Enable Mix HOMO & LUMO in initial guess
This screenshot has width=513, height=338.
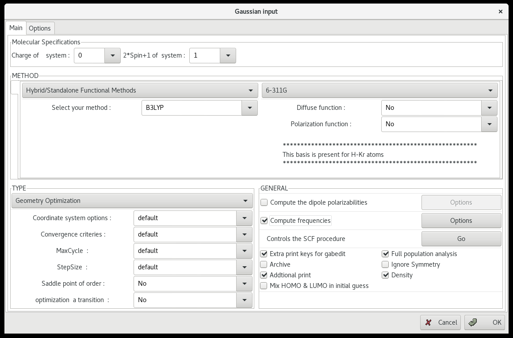click(x=264, y=286)
